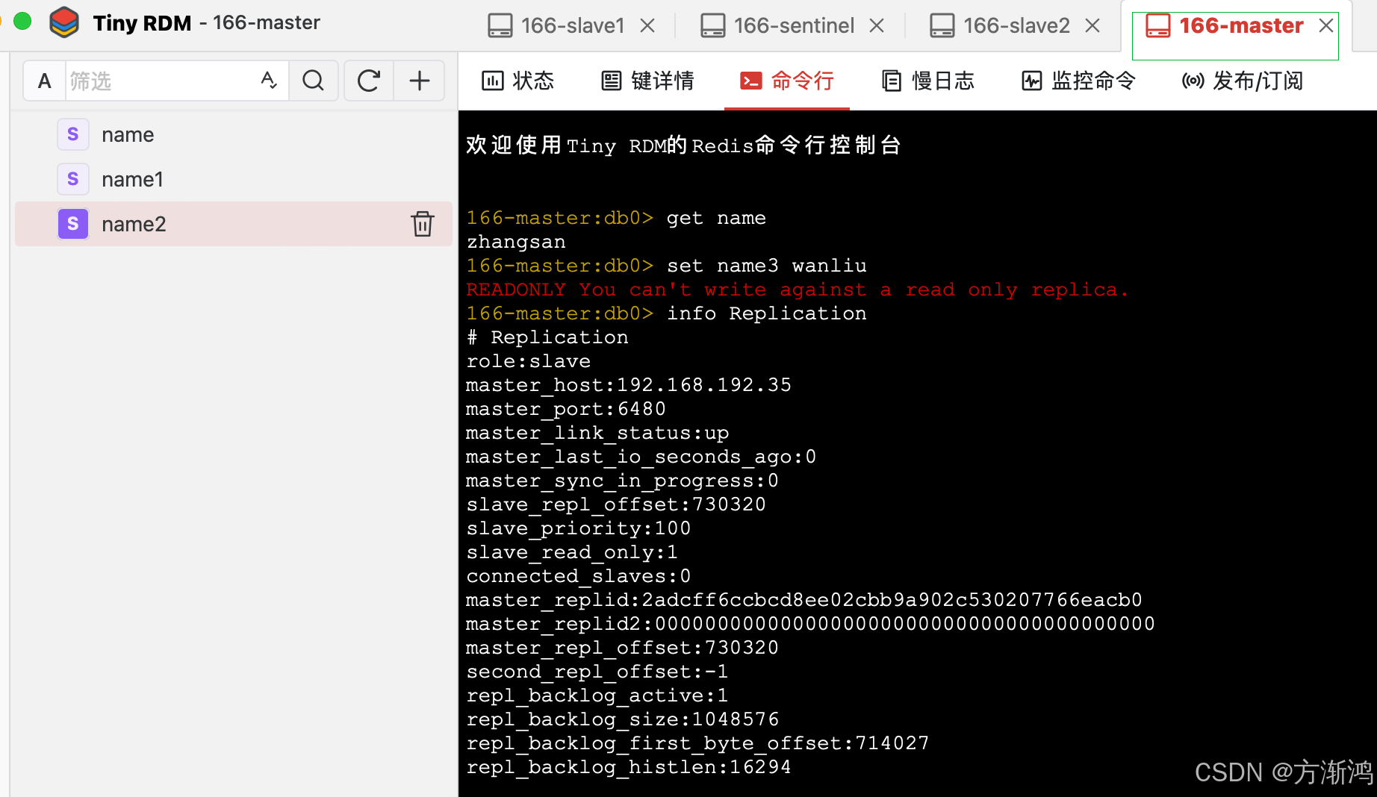Click the 'slave_repl_offset:730320' line
The height and width of the screenshot is (797, 1377).
tap(616, 504)
